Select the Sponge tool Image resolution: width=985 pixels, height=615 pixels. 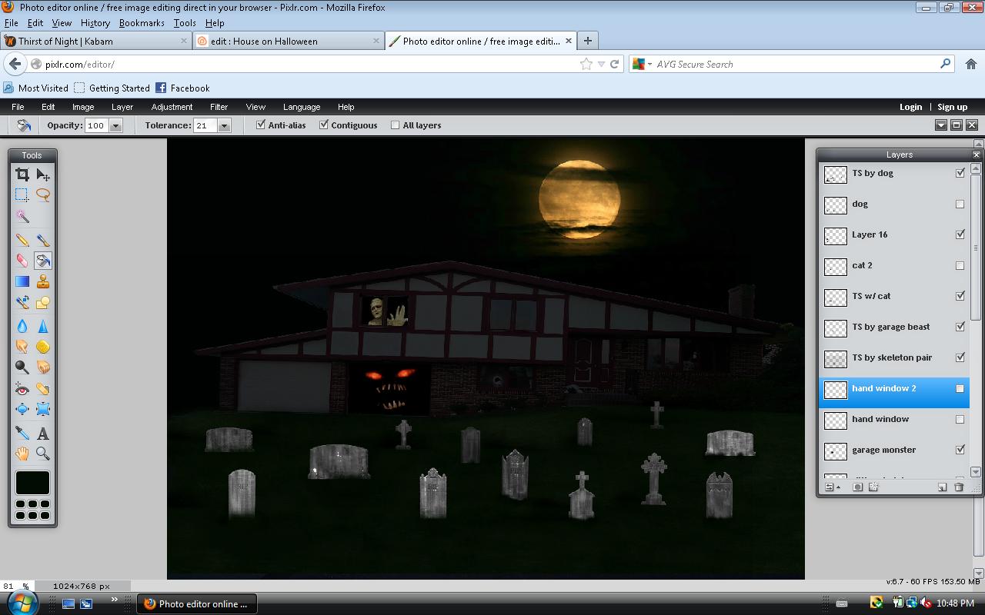tap(43, 347)
